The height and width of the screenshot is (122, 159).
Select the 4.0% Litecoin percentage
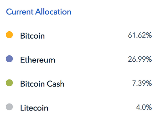(144, 107)
